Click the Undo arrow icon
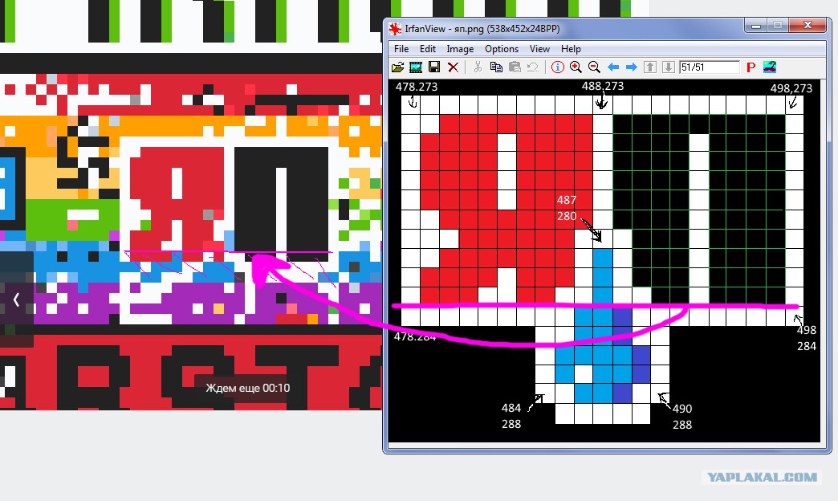Image resolution: width=838 pixels, height=501 pixels. click(x=532, y=67)
